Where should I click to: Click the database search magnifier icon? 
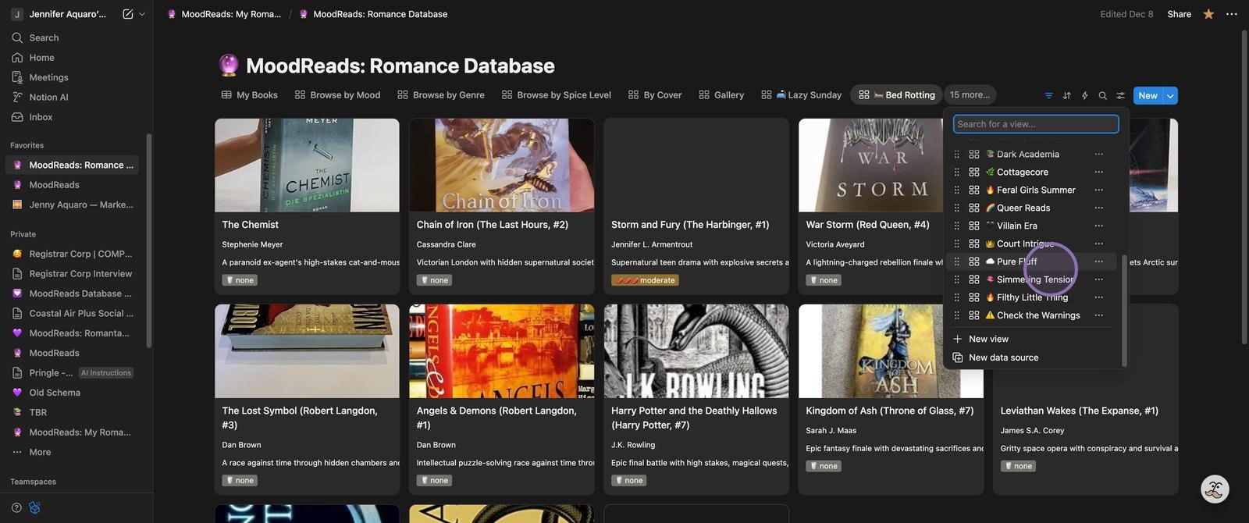pos(1102,96)
